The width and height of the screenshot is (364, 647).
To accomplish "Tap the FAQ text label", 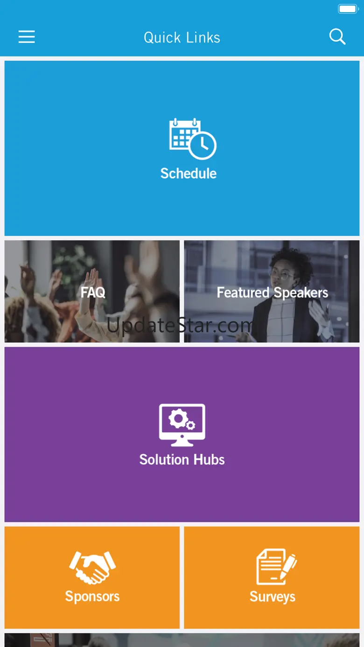I will click(93, 292).
